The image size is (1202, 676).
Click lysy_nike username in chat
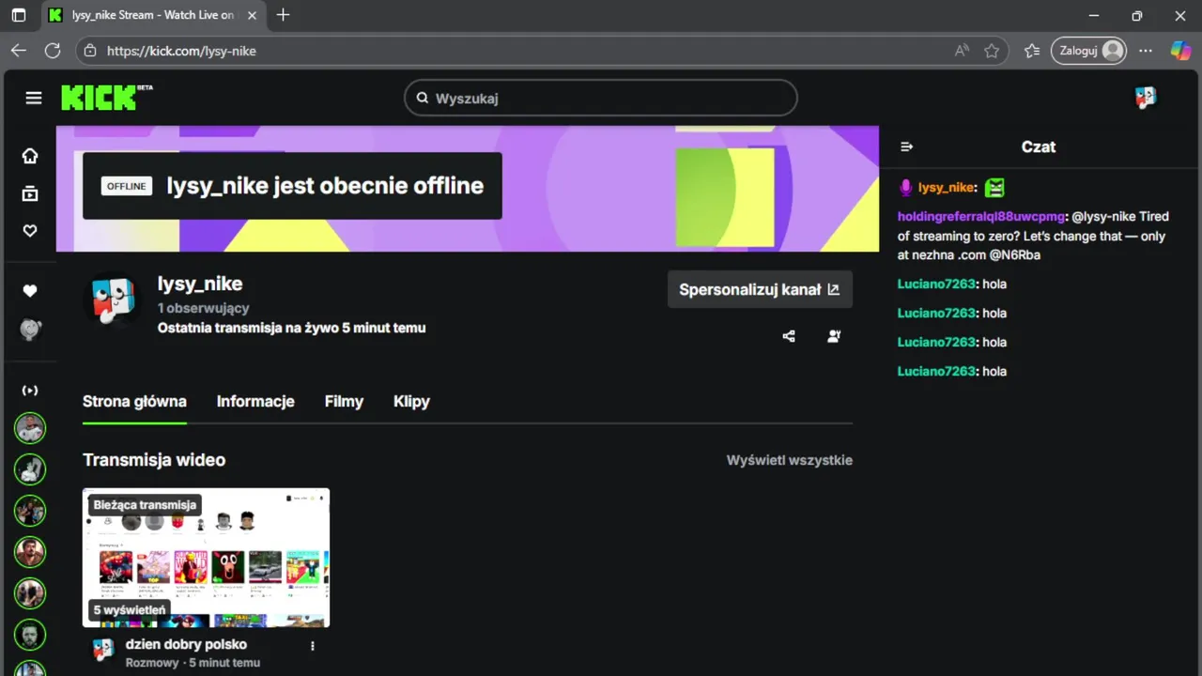(945, 188)
